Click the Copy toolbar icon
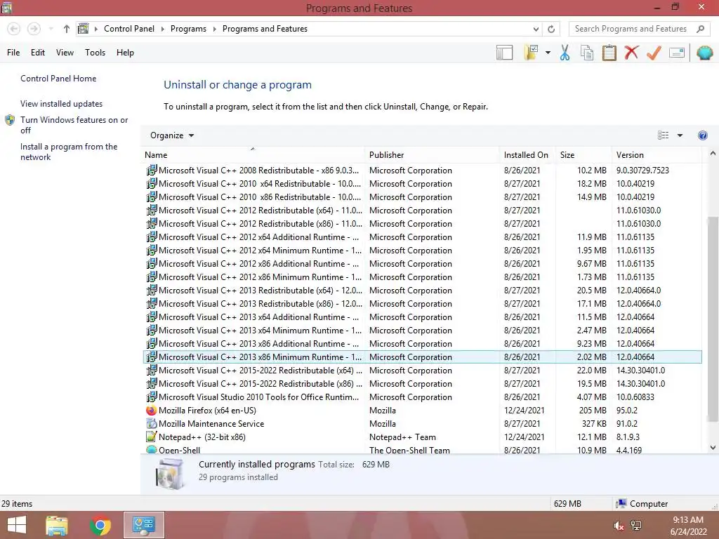719x539 pixels. coord(587,53)
